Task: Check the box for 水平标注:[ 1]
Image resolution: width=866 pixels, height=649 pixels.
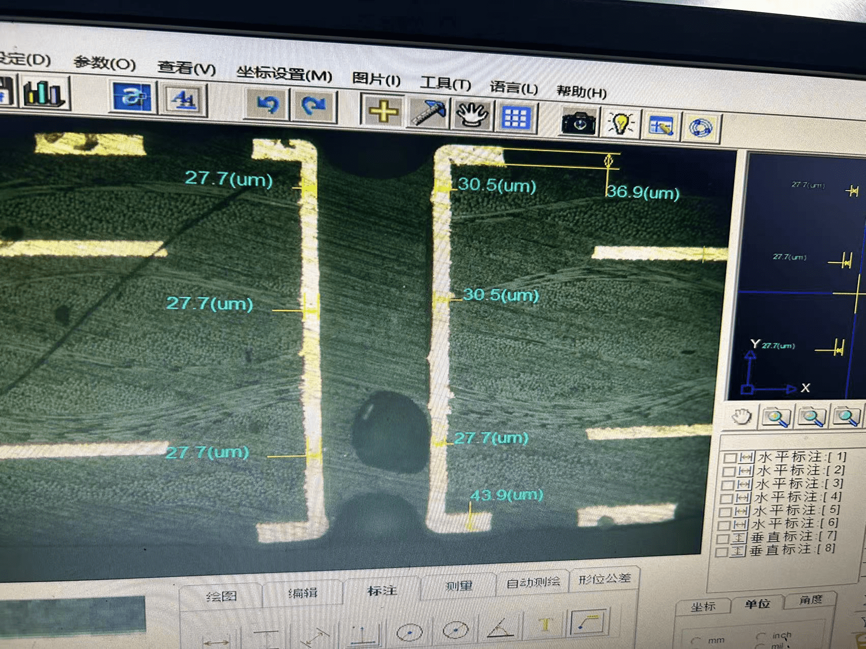Action: click(730, 458)
